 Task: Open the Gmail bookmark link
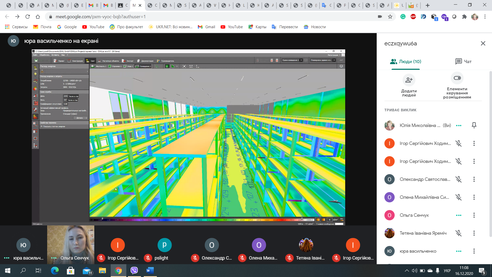207,27
